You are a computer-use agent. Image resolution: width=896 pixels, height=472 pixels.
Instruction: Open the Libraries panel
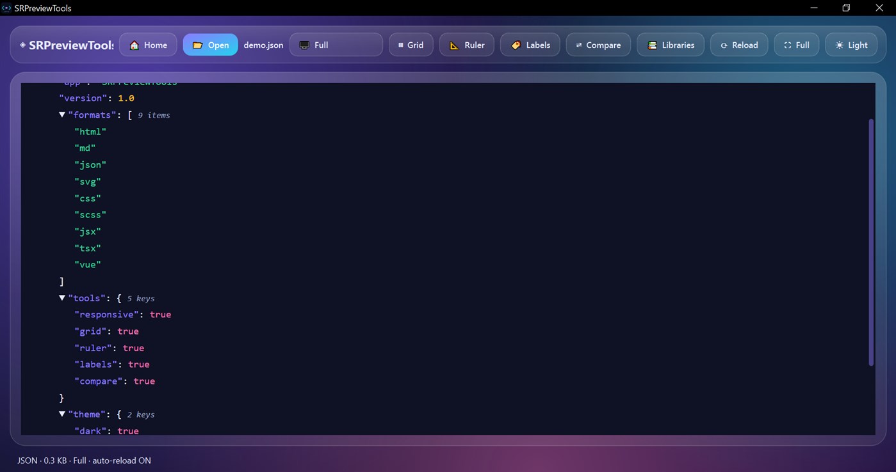tap(670, 45)
